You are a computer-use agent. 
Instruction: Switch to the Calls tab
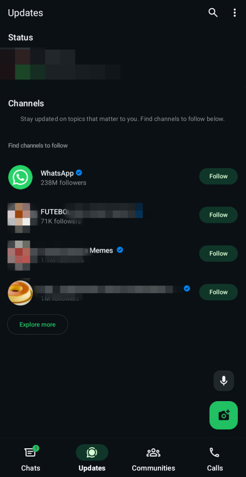(x=215, y=459)
